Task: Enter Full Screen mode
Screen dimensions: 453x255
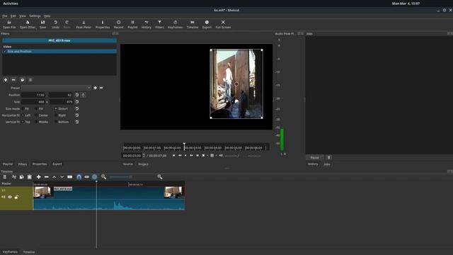Action: [223, 24]
